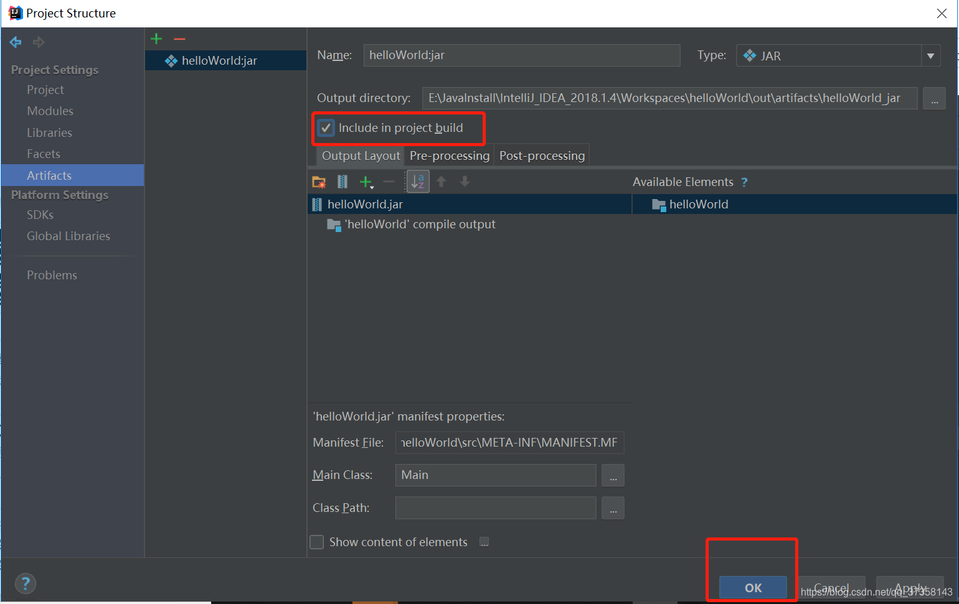Move element up with arrow icon

click(x=442, y=182)
